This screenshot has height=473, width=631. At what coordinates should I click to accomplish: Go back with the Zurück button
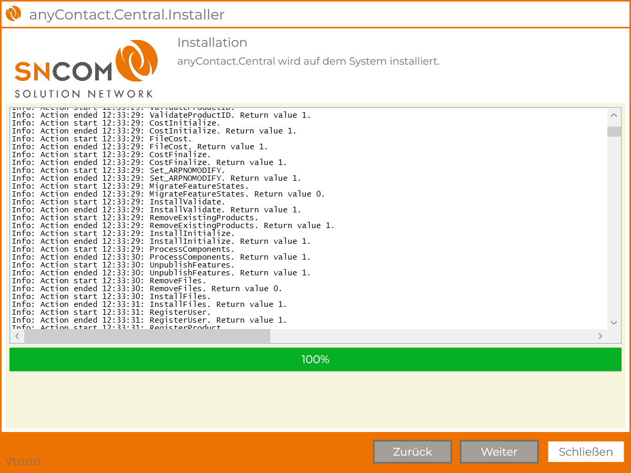(412, 452)
